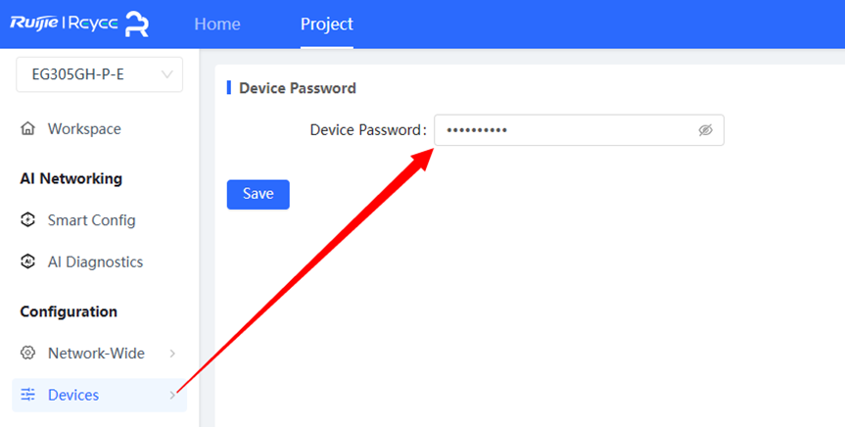Click the Devices sliders icon
845x427 pixels.
coord(27,395)
